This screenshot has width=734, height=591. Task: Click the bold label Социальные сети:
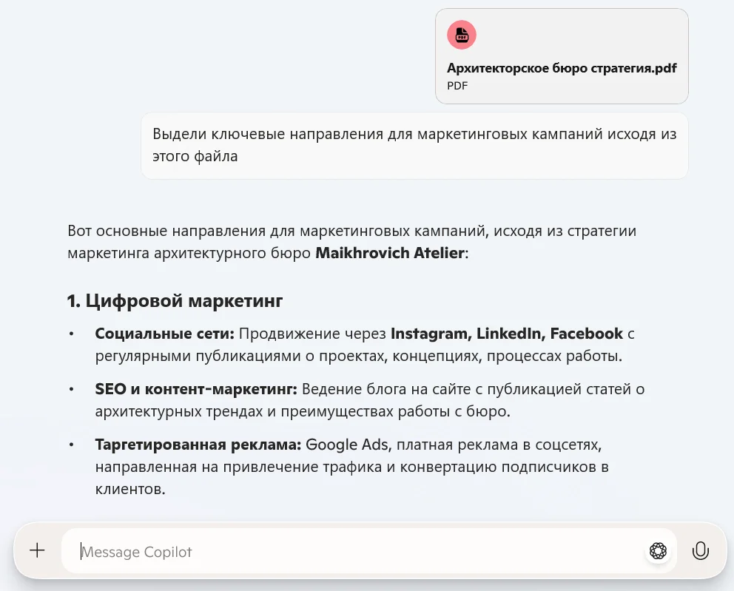point(164,334)
